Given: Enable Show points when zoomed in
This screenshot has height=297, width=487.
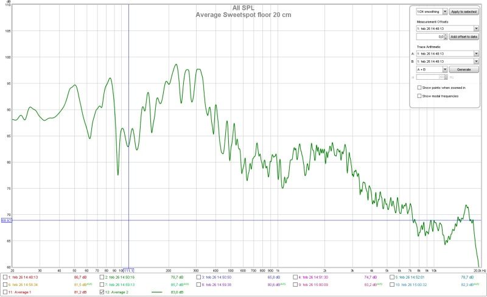Looking at the screenshot, I should [x=419, y=88].
